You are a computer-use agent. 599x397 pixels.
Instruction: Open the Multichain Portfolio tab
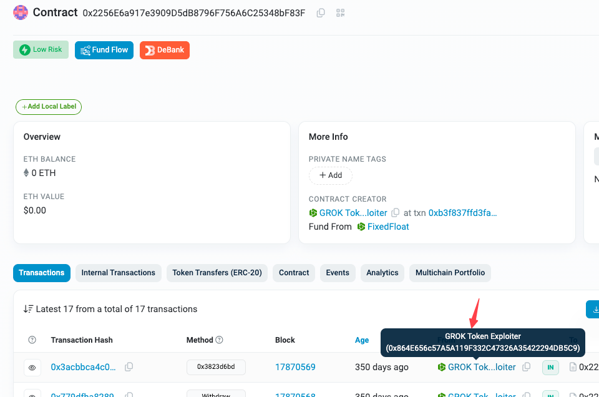[450, 273]
